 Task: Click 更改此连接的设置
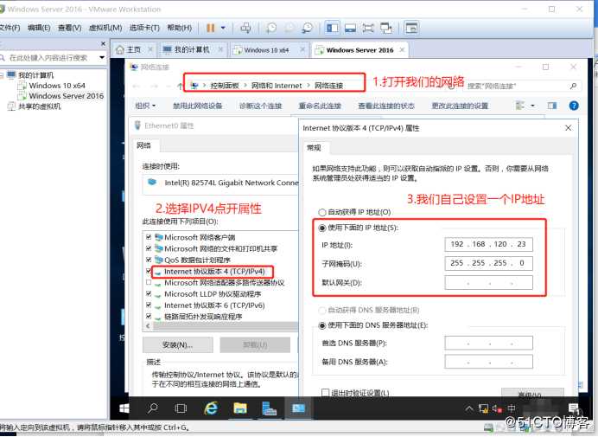point(460,106)
